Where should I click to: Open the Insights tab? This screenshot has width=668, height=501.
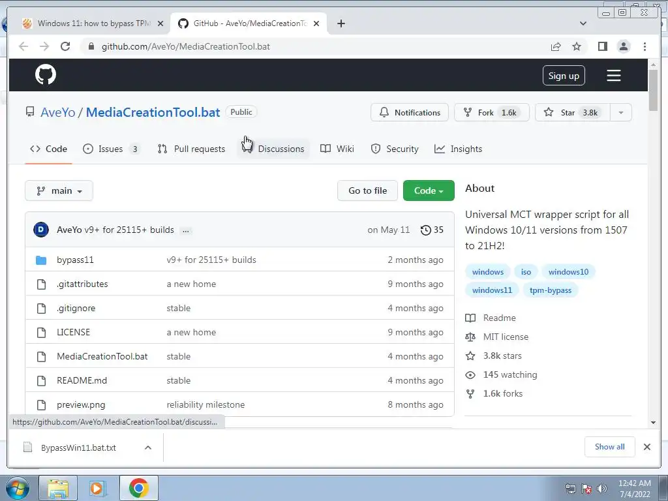[459, 149]
